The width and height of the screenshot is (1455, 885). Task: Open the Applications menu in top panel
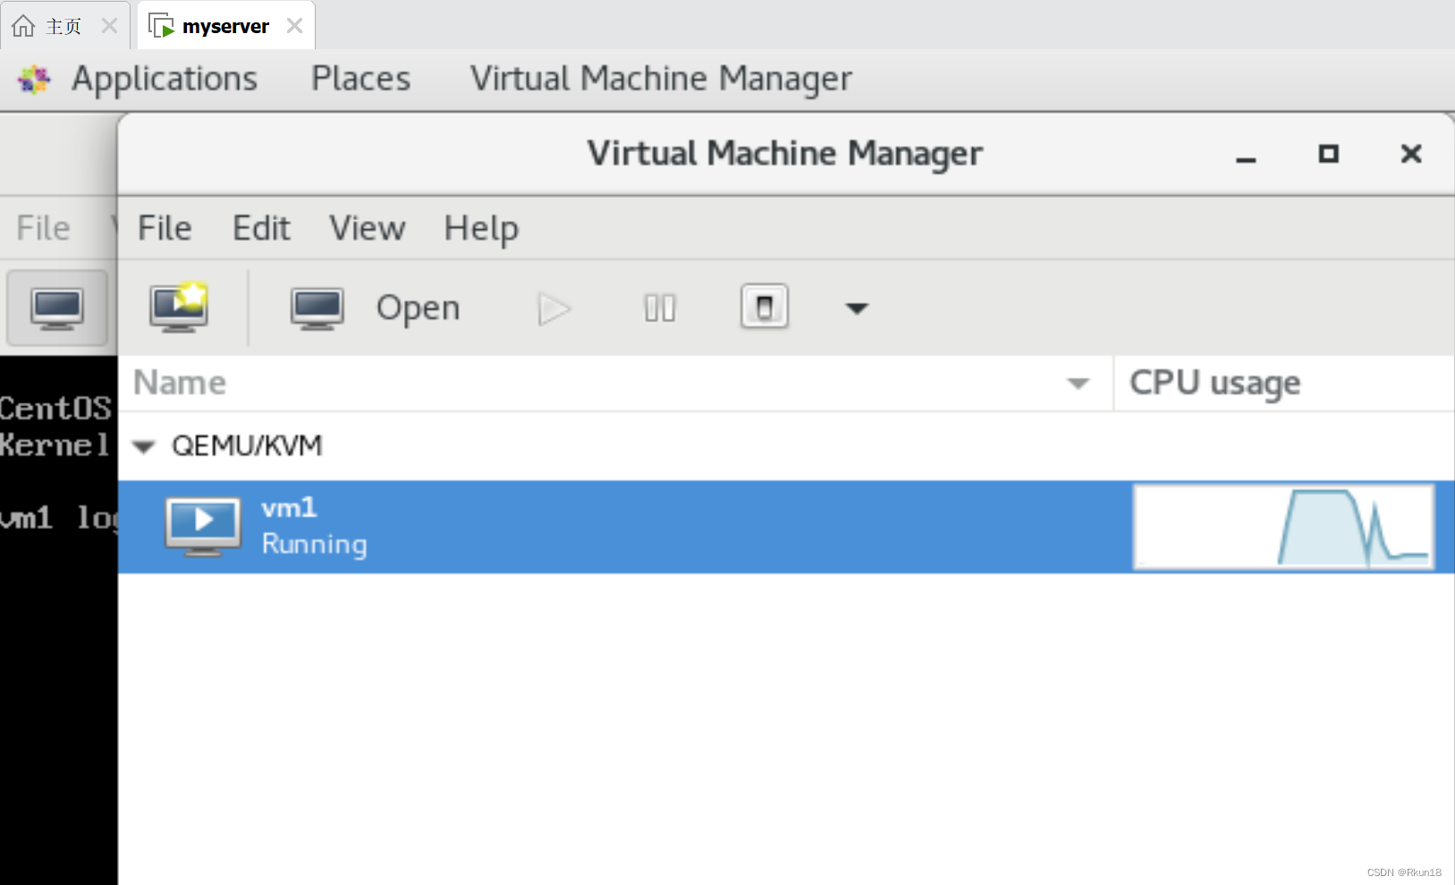coord(165,80)
